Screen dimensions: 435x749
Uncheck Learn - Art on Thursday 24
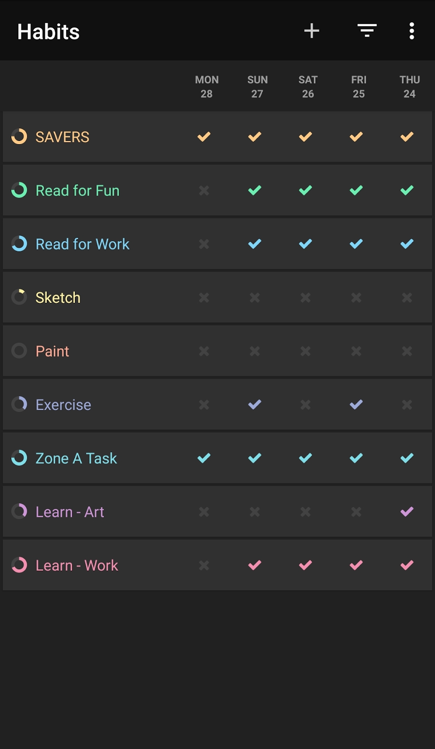click(407, 512)
